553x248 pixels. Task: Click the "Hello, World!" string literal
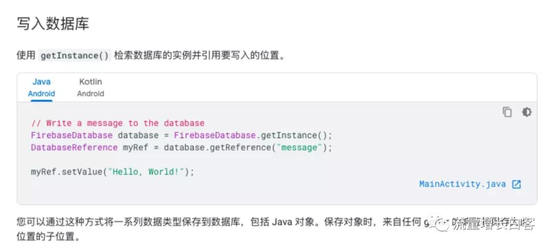tap(146, 172)
